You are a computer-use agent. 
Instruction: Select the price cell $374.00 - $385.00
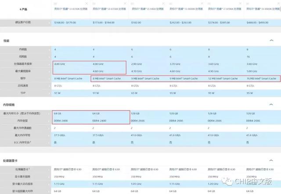(219, 22)
